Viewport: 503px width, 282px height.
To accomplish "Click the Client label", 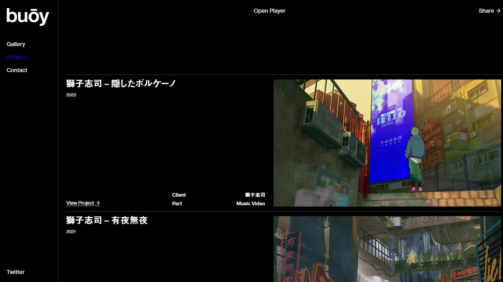I will click(x=179, y=195).
